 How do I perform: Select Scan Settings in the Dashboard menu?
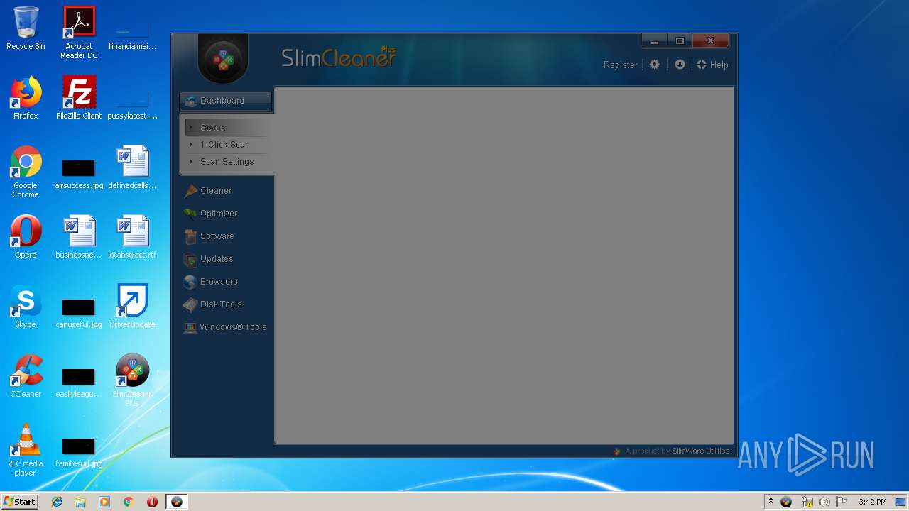(226, 162)
